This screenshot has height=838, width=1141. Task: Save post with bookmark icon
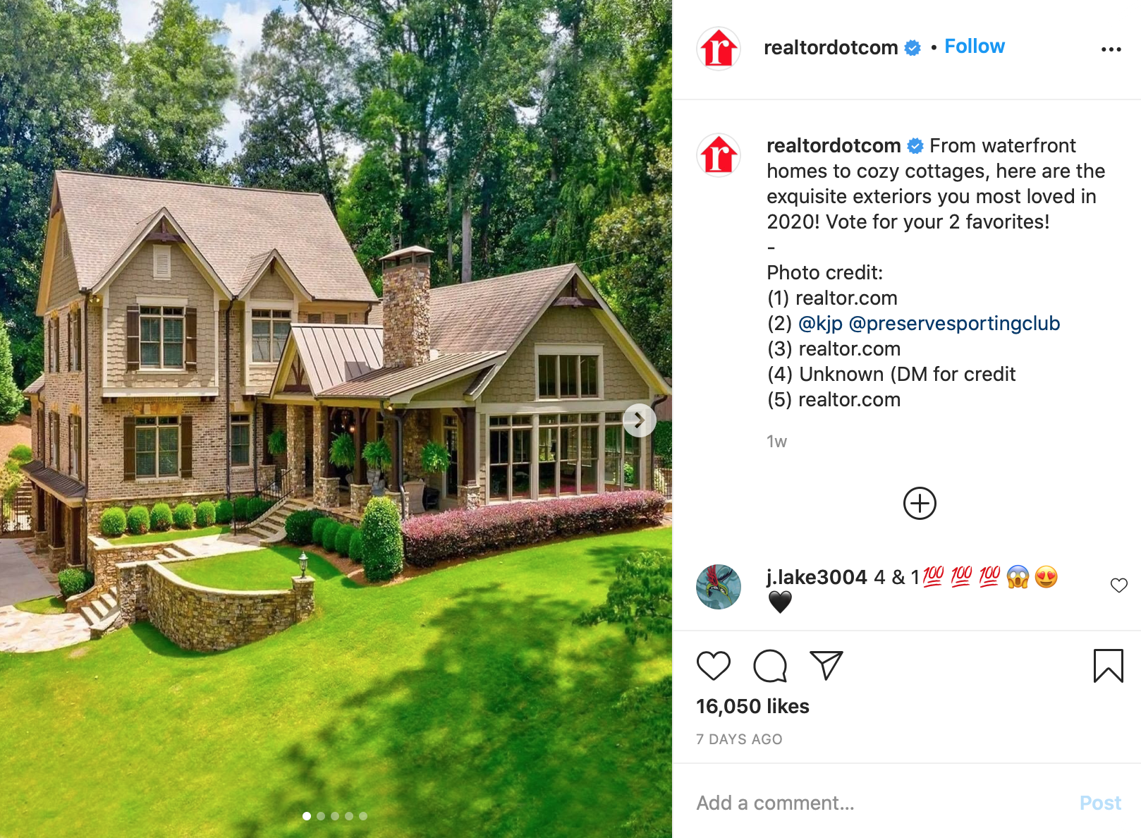click(1108, 666)
